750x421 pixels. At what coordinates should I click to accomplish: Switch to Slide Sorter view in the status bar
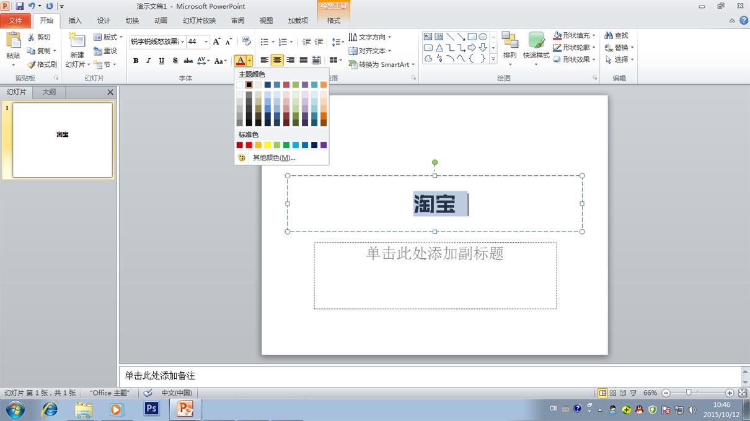click(613, 393)
